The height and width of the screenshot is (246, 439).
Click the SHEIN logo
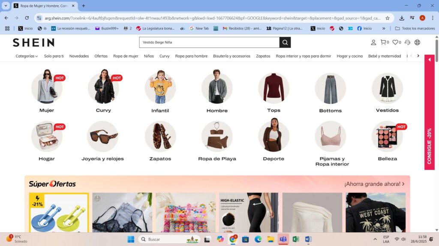click(x=33, y=42)
